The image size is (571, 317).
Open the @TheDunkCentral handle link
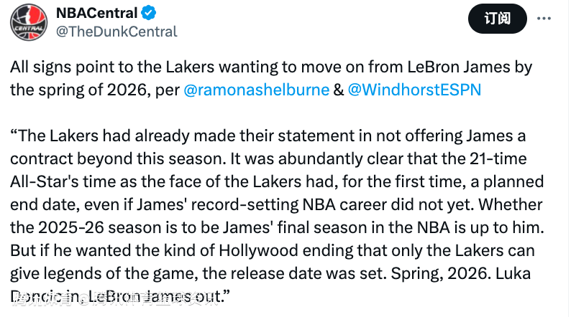tap(117, 32)
